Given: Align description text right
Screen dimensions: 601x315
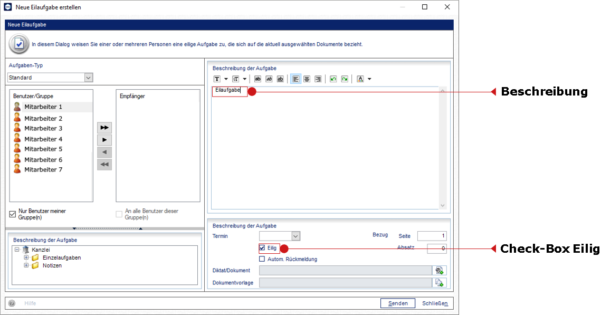Looking at the screenshot, I should [318, 79].
